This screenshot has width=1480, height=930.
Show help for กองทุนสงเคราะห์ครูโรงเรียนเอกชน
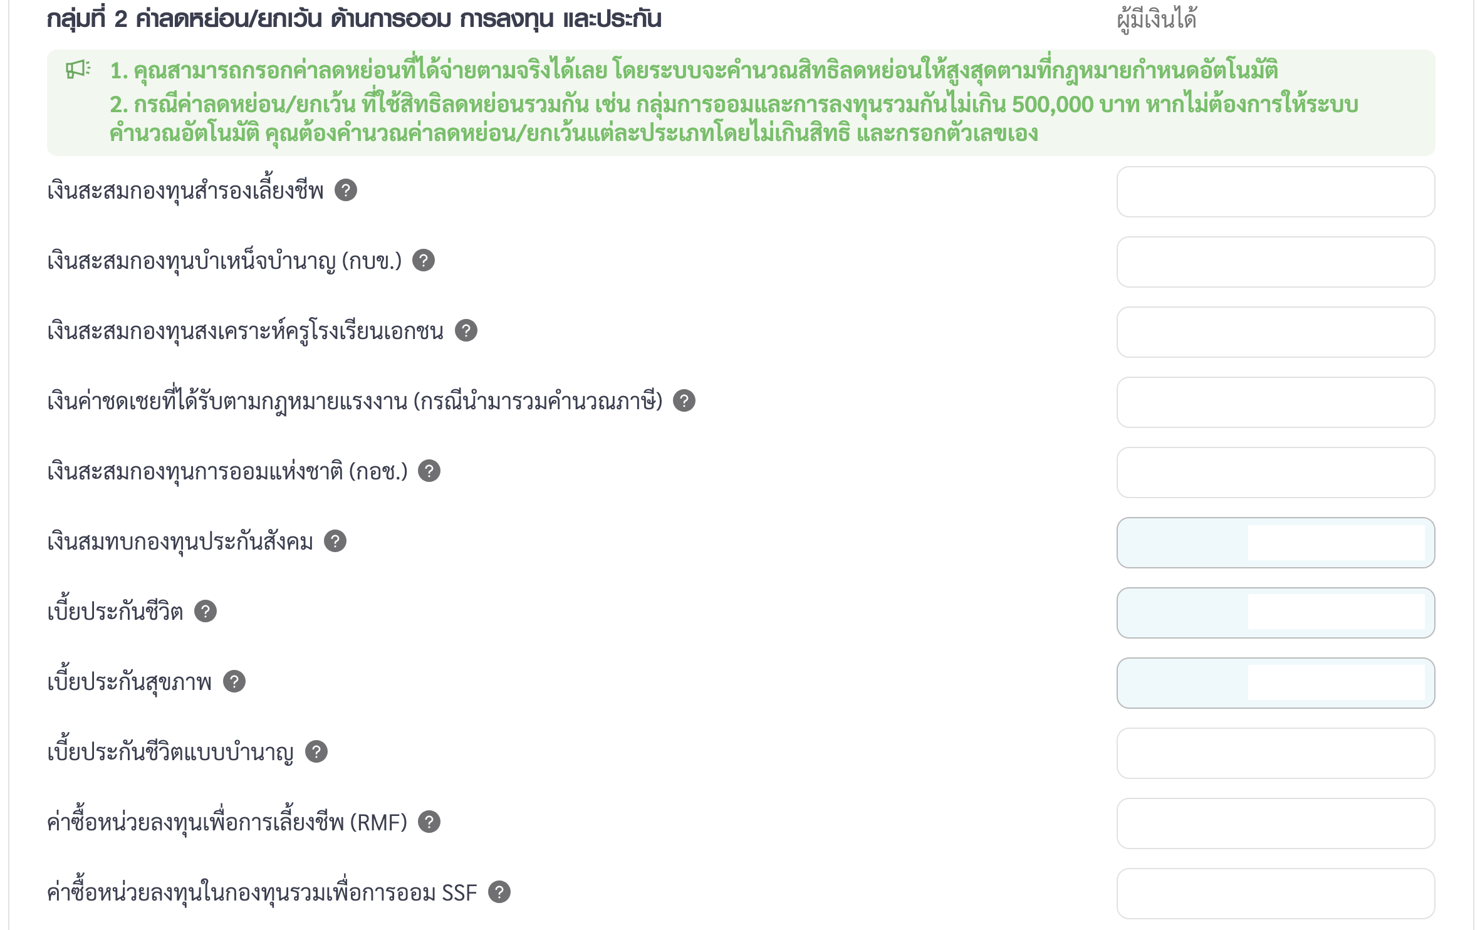click(x=466, y=330)
